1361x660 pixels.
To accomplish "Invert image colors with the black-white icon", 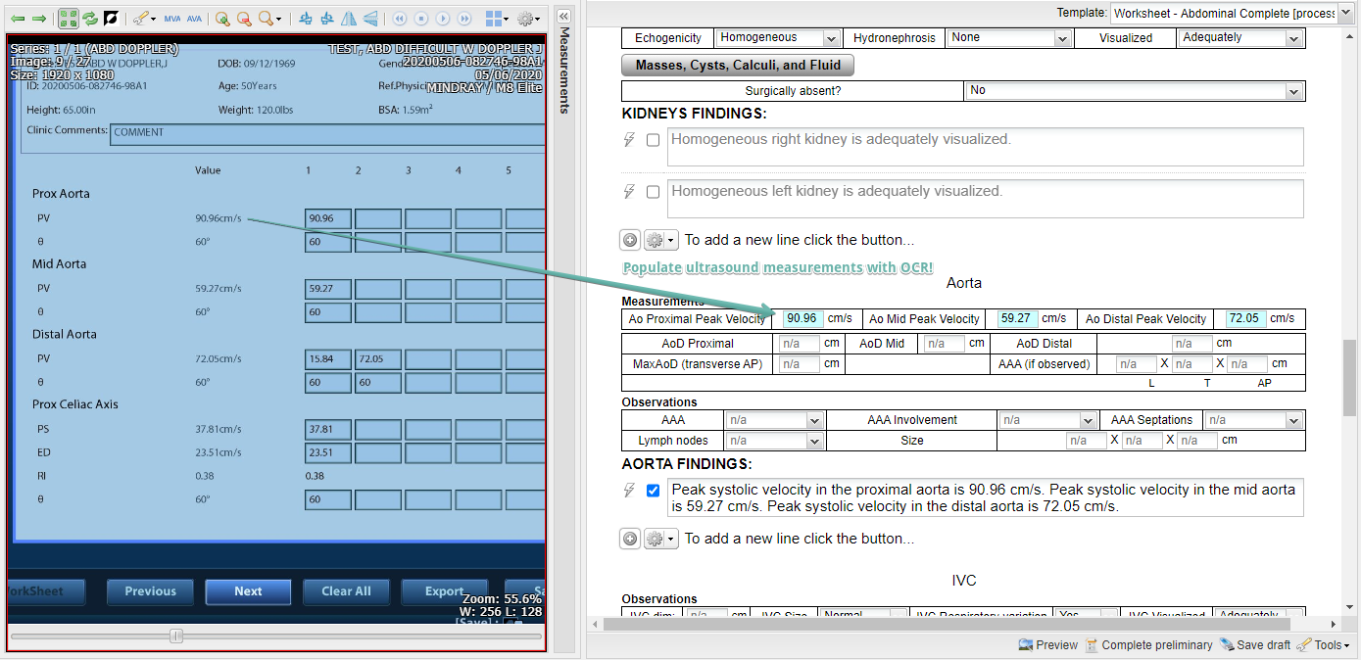I will pyautogui.click(x=111, y=19).
